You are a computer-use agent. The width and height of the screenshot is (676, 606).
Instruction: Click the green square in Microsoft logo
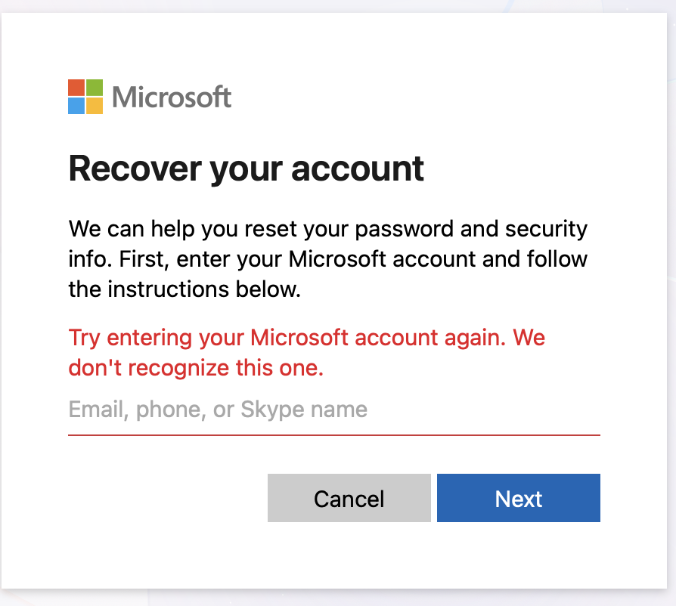95,88
